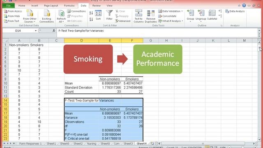Viewport: 263px width, 148px height.
Task: Click the Excel Help icon
Action: [244, 5]
